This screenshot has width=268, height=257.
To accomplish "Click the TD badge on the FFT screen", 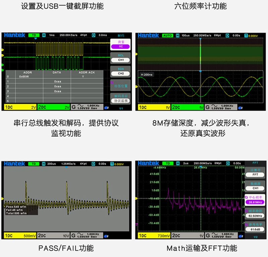I will pos(168,163).
